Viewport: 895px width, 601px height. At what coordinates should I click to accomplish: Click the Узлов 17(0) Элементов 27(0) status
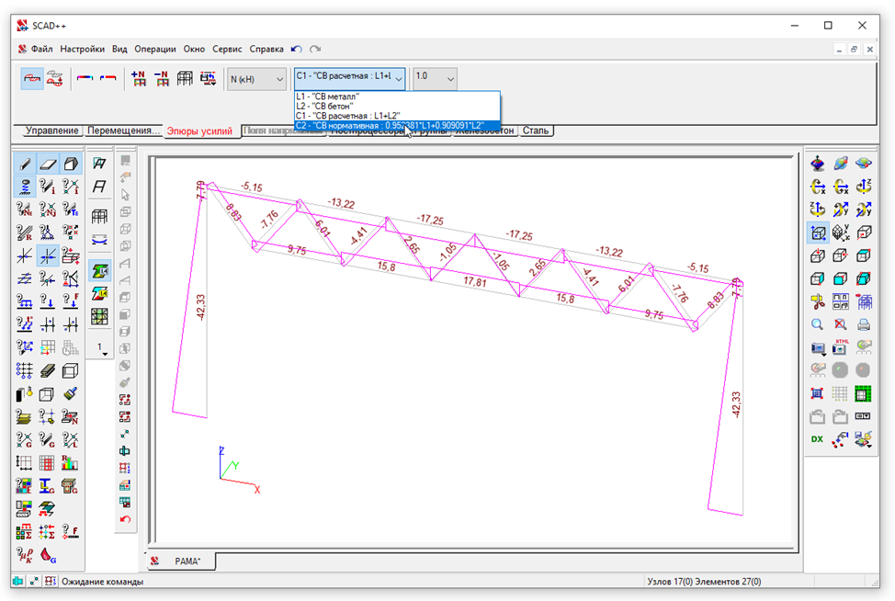704,582
